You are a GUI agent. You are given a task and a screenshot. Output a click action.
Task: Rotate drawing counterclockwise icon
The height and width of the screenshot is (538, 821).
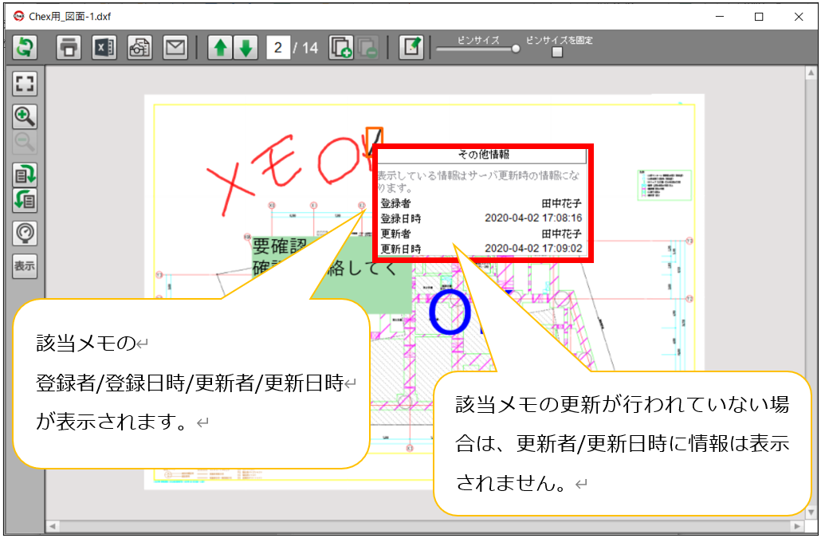click(25, 200)
